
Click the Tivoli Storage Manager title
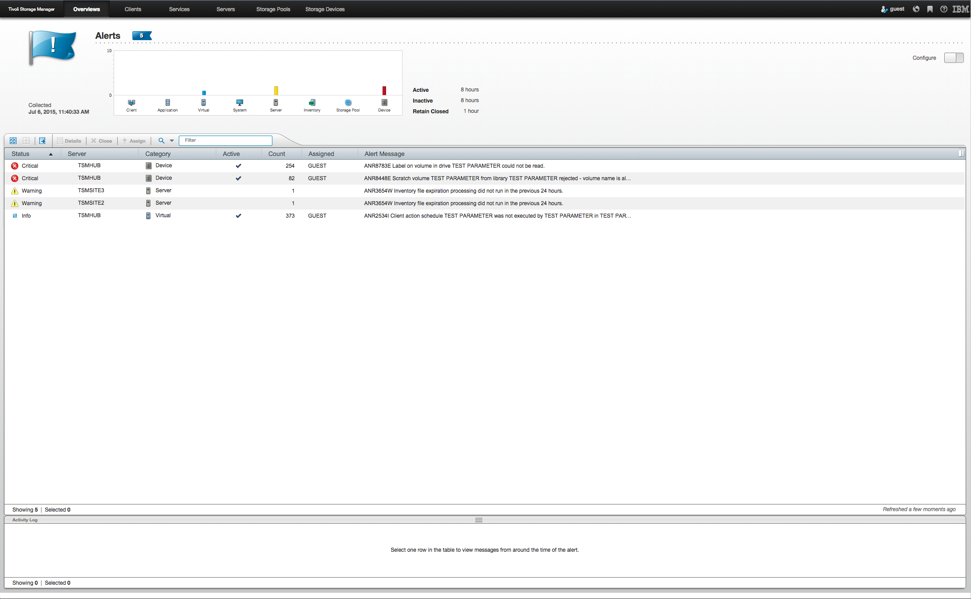point(32,9)
